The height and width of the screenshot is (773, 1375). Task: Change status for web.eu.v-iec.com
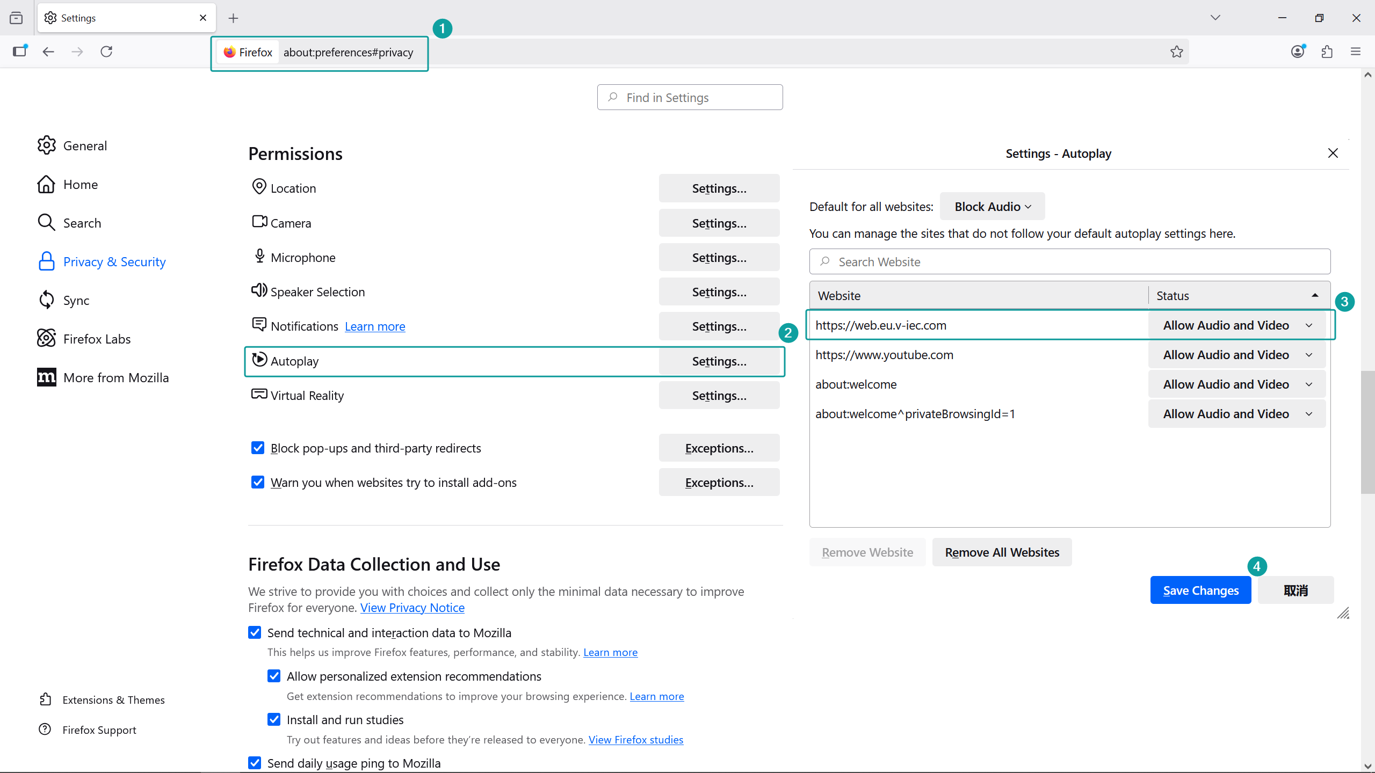pos(1236,325)
